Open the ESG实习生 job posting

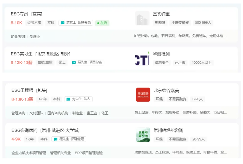(x=21, y=54)
